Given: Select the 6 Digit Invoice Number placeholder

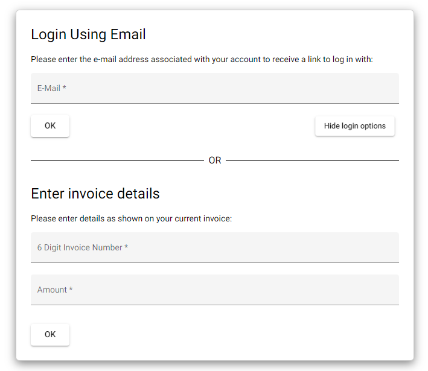Looking at the screenshot, I should coord(80,247).
